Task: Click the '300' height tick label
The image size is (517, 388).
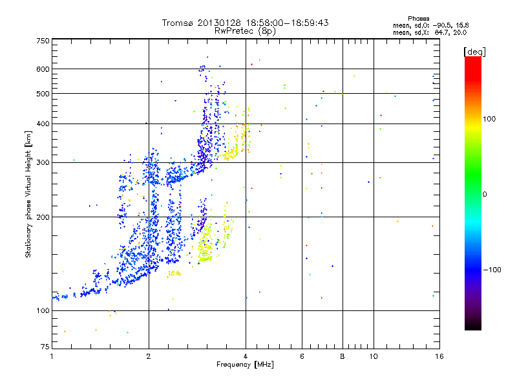Action: [x=43, y=163]
